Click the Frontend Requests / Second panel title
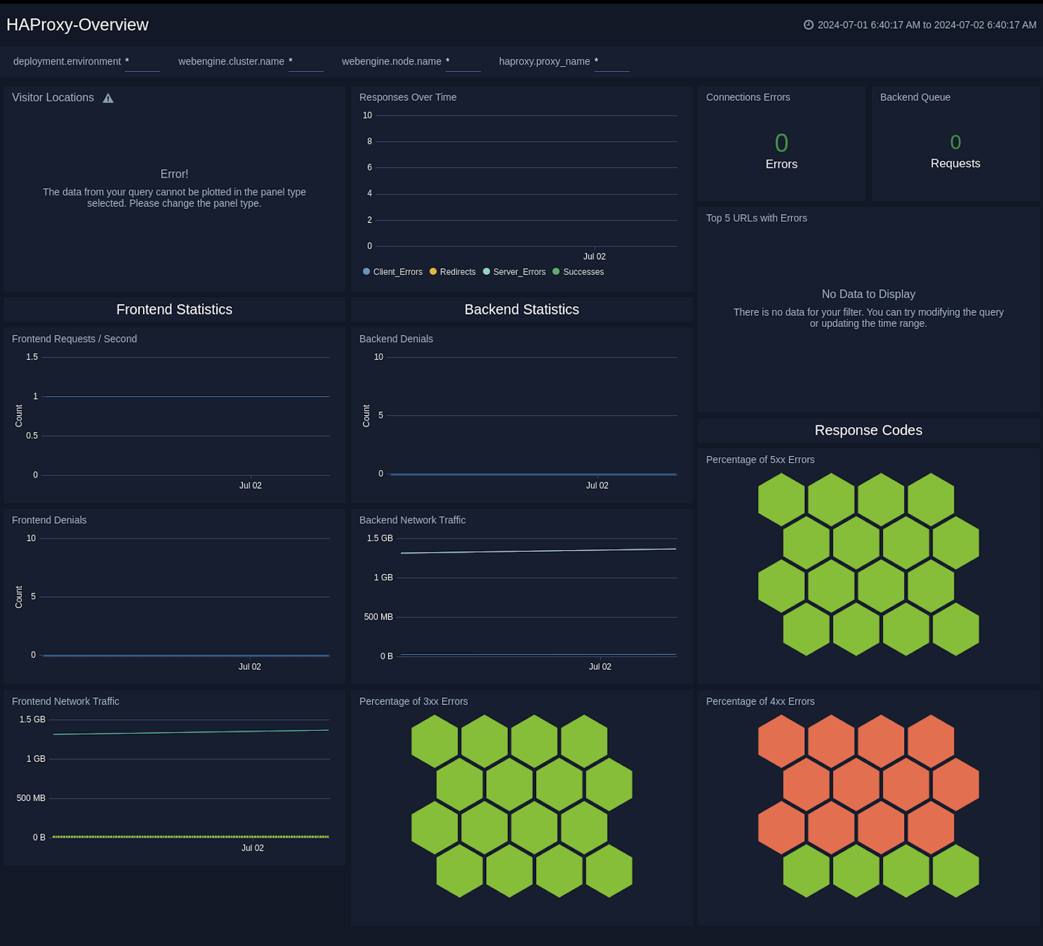This screenshot has width=1043, height=946. tap(74, 339)
